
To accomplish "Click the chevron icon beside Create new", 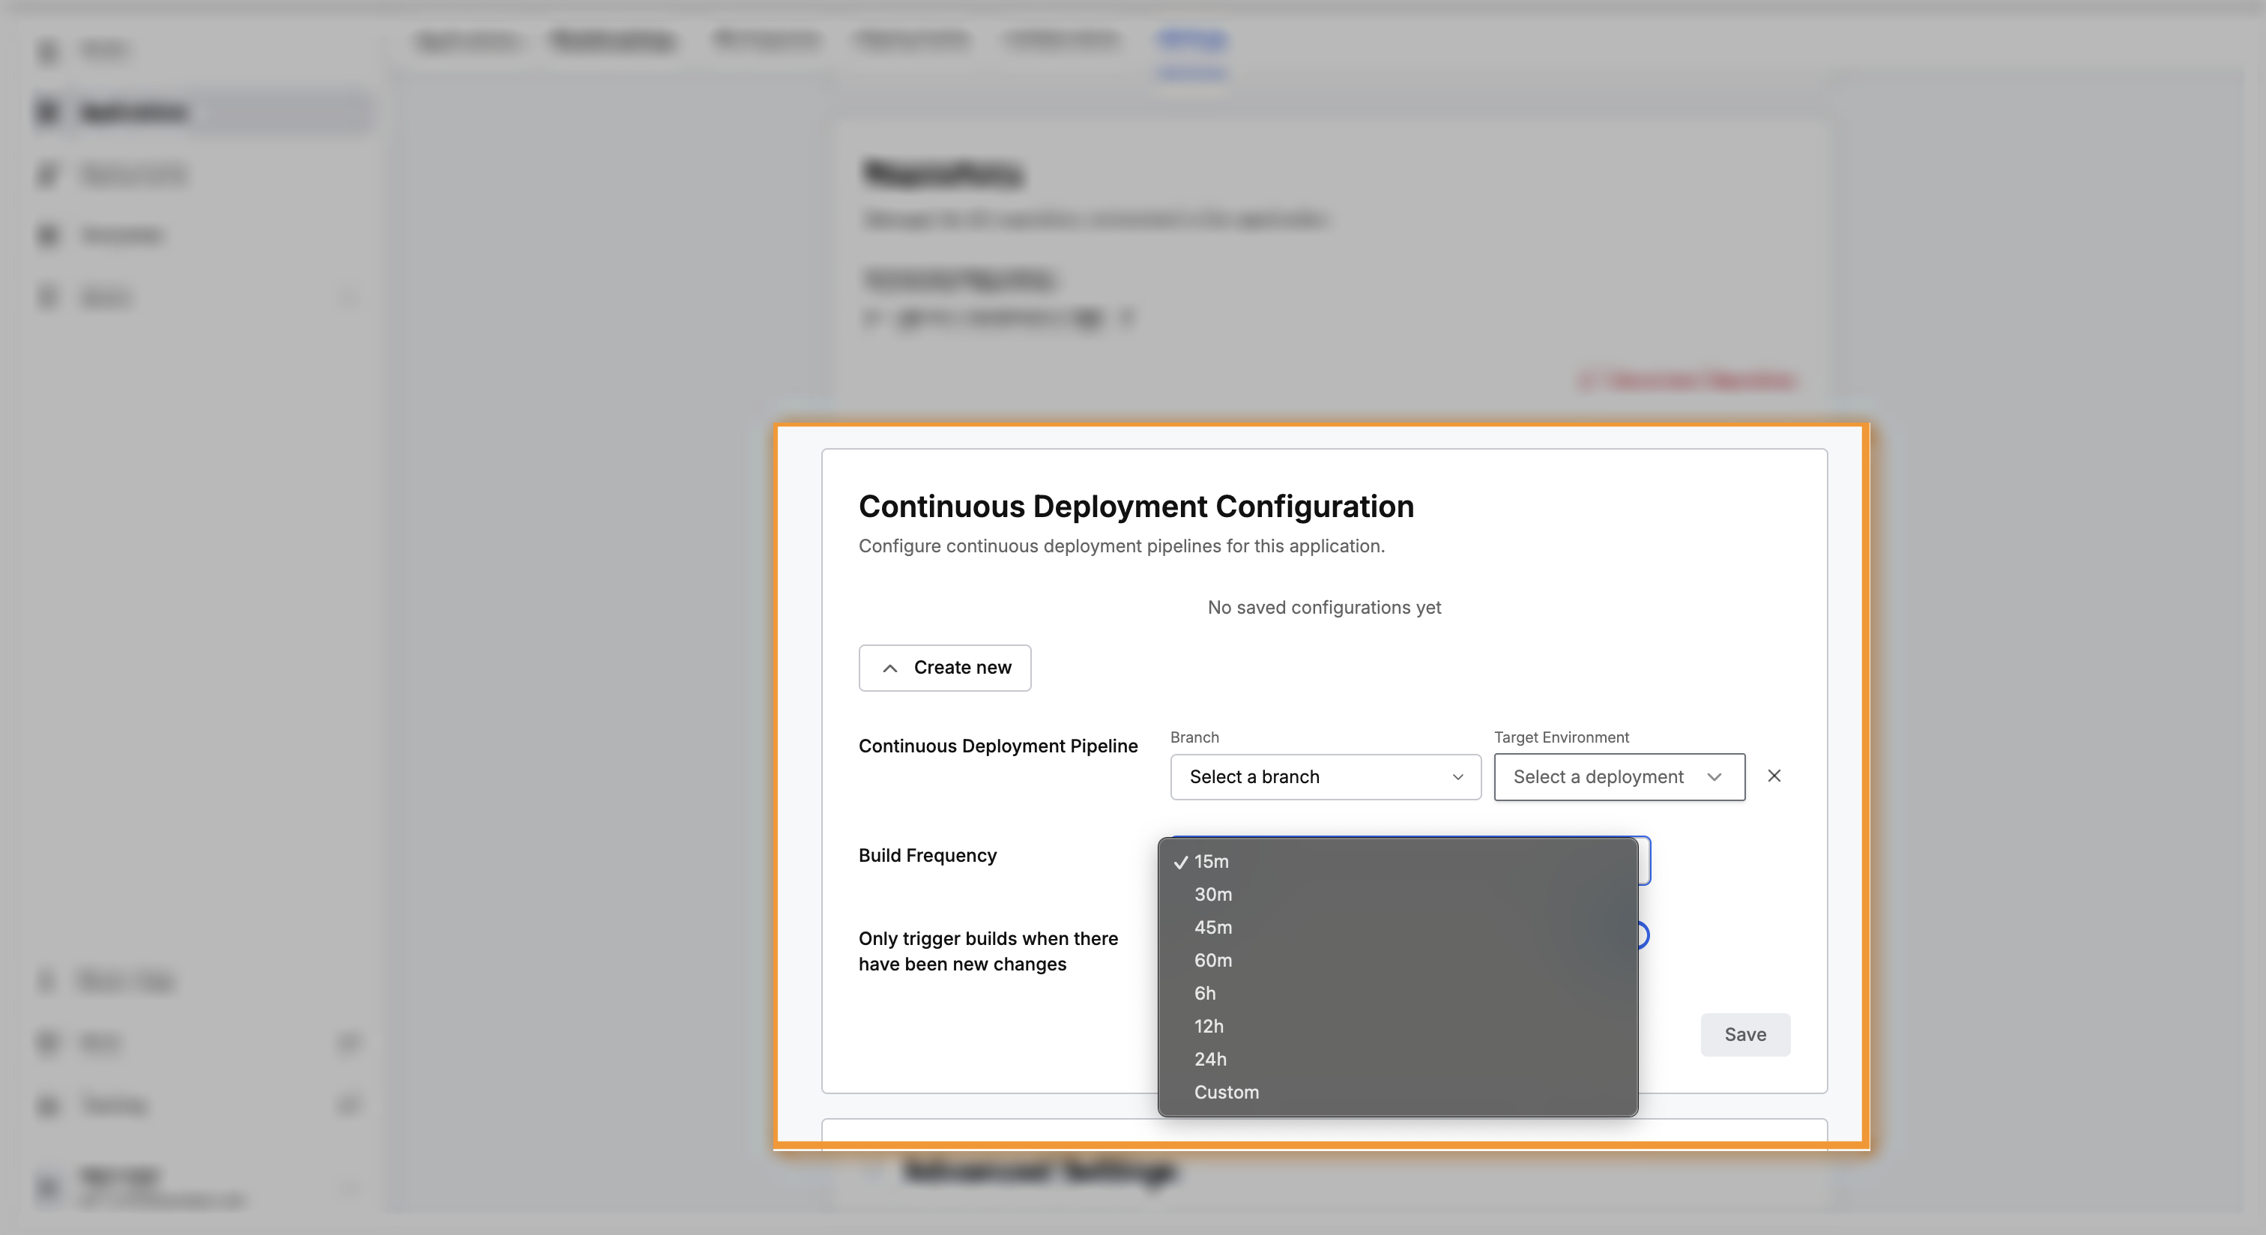I will pos(890,668).
